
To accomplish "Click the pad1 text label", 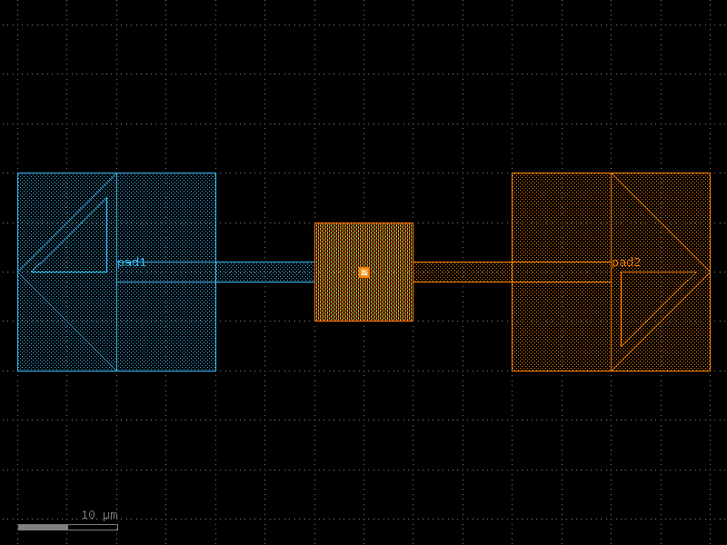I will (x=132, y=263).
